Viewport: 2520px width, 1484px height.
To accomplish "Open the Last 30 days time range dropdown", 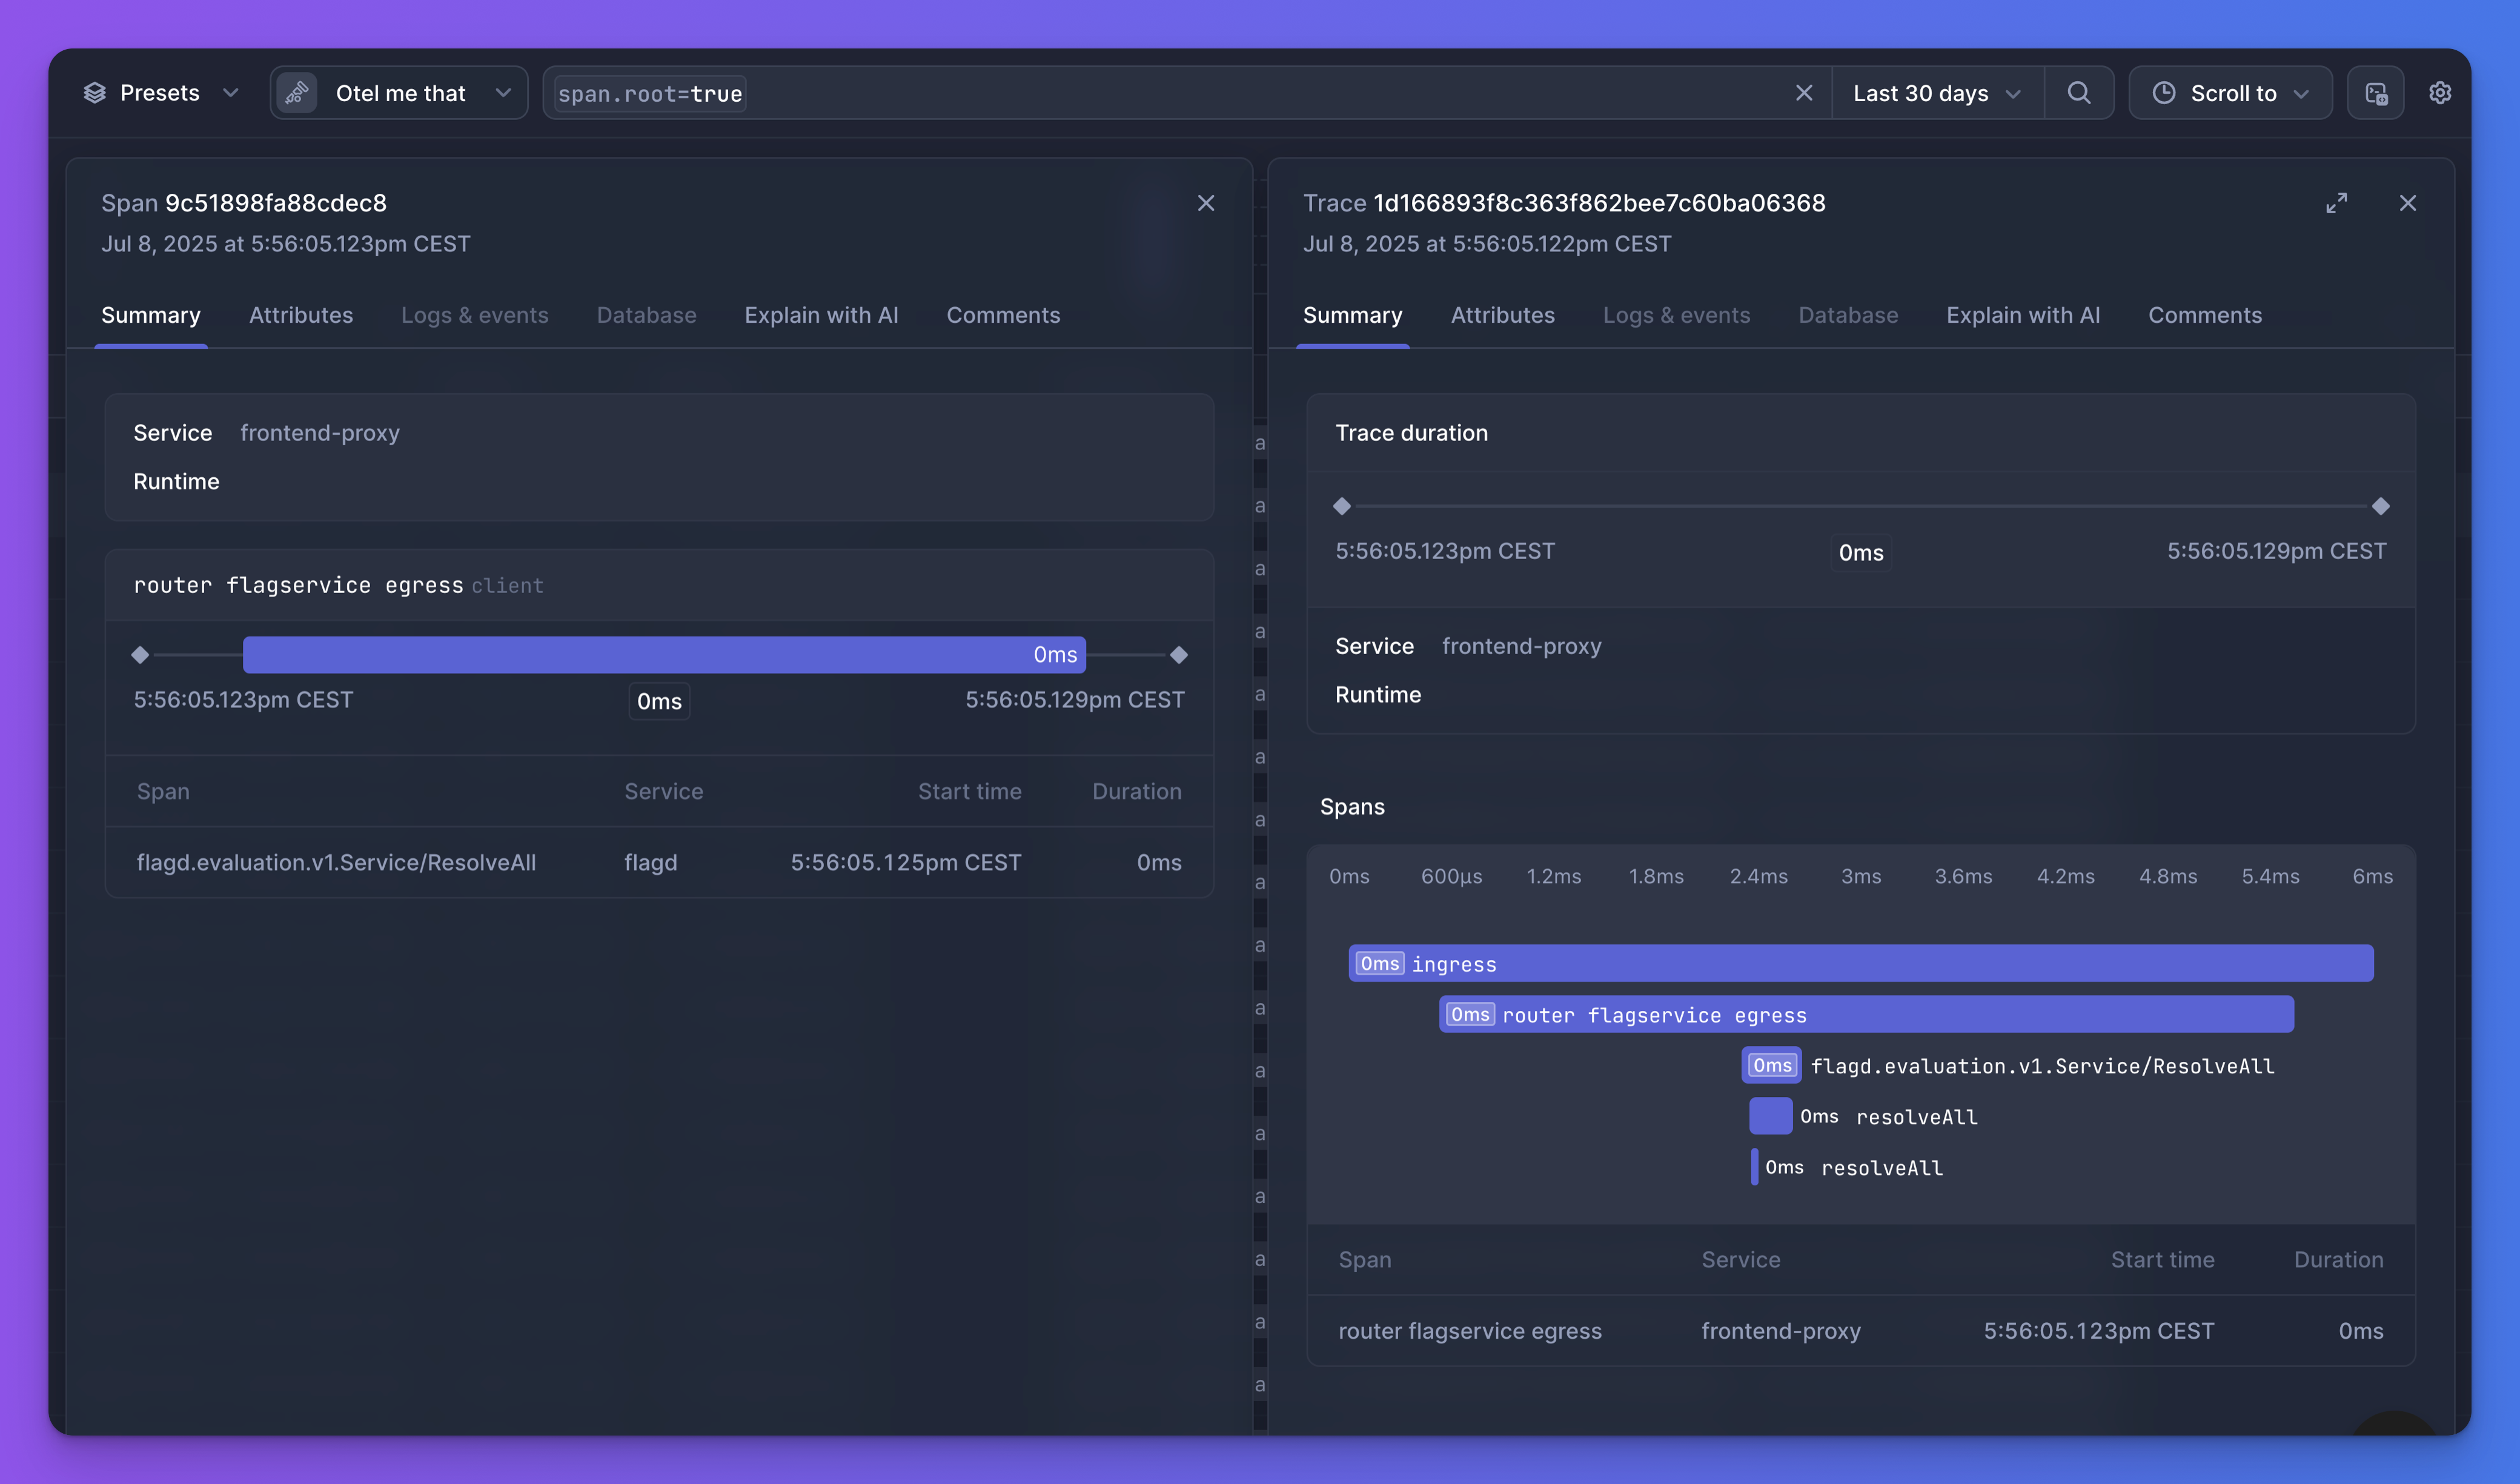I will pos(1937,93).
